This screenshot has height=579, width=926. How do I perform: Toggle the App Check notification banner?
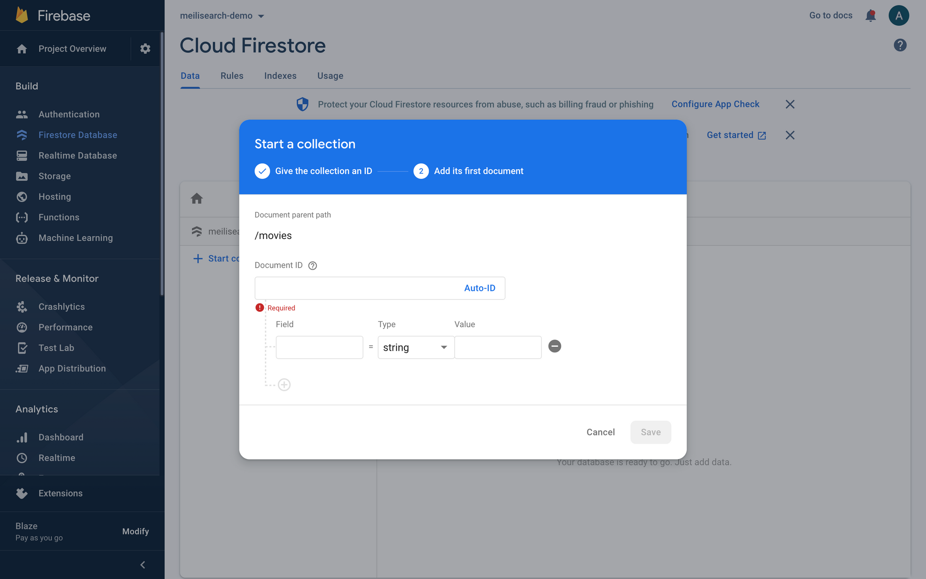pyautogui.click(x=790, y=103)
